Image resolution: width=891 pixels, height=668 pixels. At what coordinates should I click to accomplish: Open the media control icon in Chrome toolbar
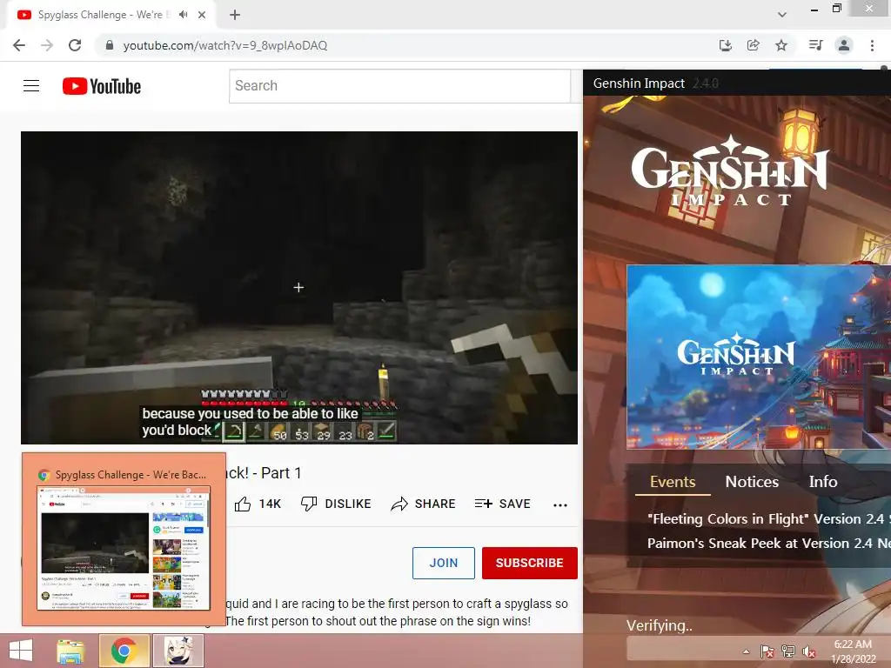click(815, 45)
